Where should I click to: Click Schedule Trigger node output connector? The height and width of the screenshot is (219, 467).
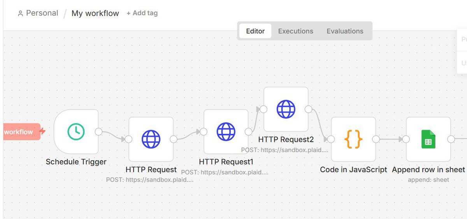(x=99, y=131)
